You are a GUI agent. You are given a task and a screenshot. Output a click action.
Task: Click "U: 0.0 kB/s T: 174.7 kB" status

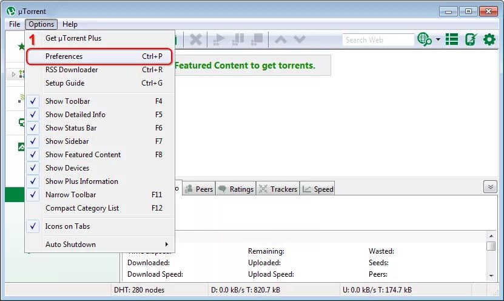[377, 290]
